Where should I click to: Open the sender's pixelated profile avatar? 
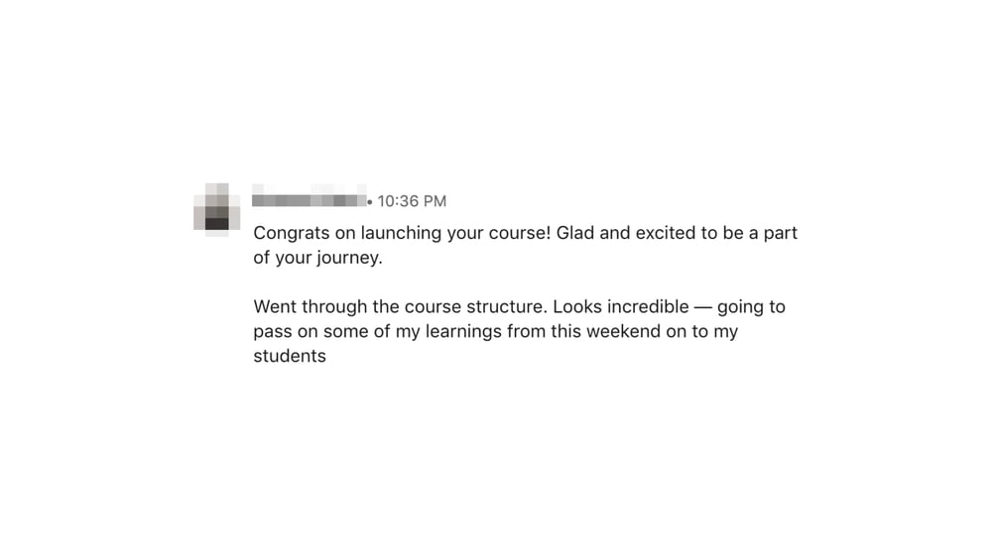(x=217, y=209)
